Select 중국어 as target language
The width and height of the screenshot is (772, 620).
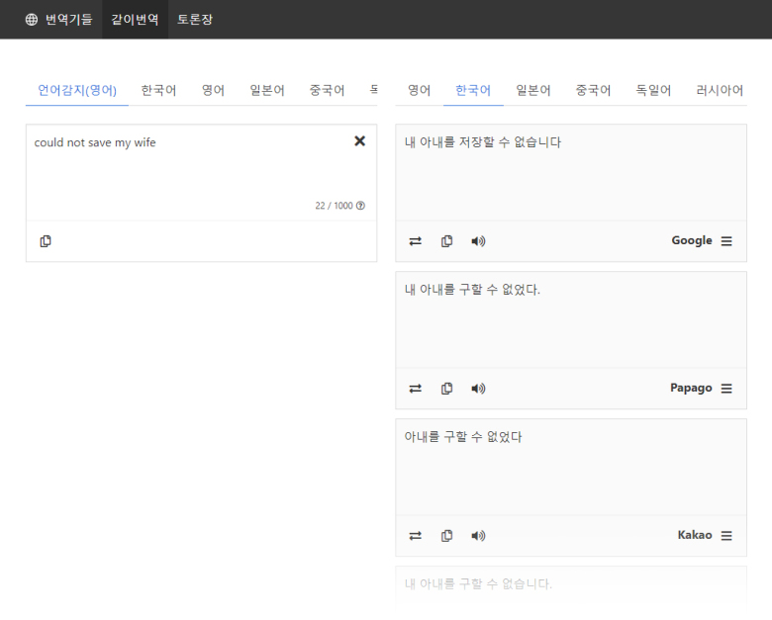coord(593,90)
